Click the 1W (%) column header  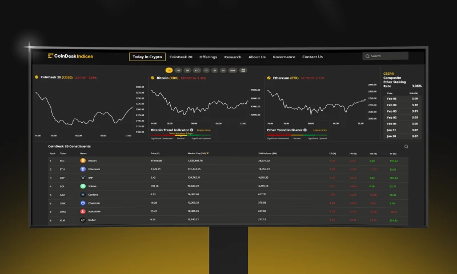coord(353,154)
